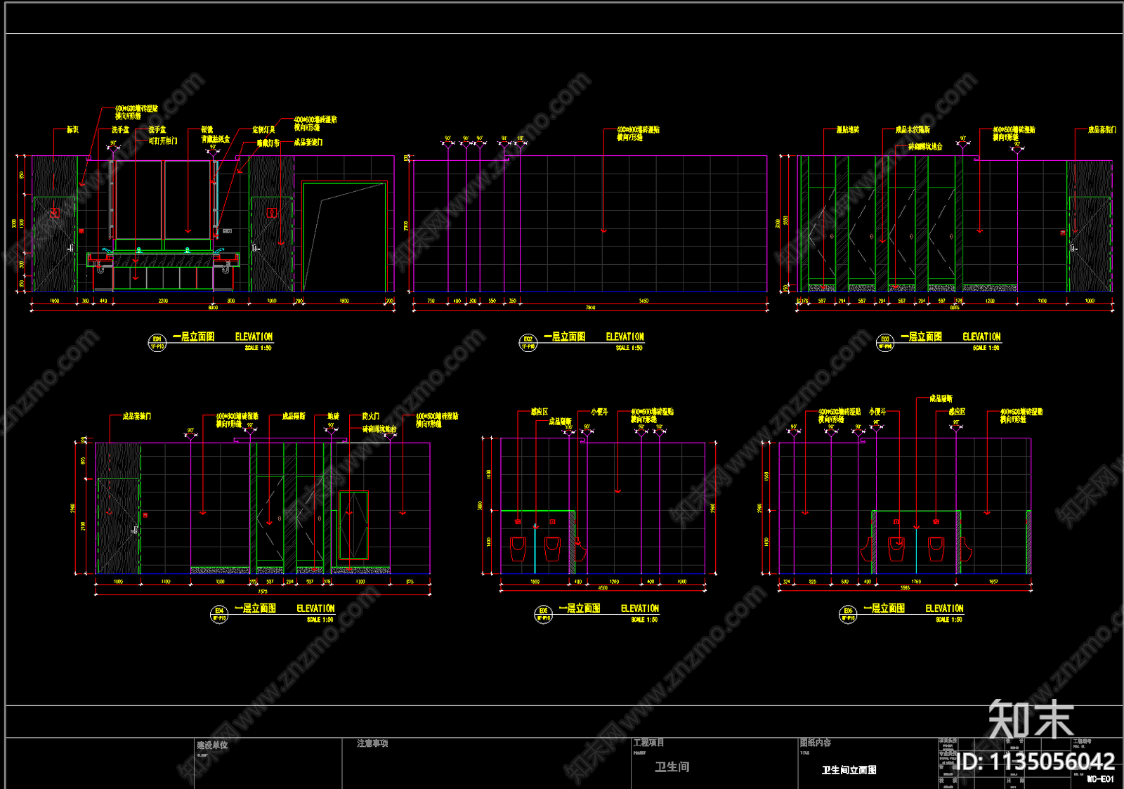
Task: Click the left urinal in elevation E05
Action: 518,549
